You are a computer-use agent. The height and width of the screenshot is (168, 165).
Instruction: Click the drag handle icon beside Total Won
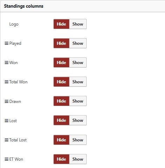(7, 82)
